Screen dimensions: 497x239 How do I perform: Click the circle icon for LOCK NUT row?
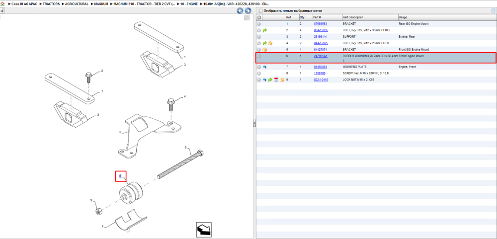pos(259,80)
